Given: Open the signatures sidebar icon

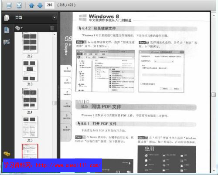Looking at the screenshot, I should 7,42.
